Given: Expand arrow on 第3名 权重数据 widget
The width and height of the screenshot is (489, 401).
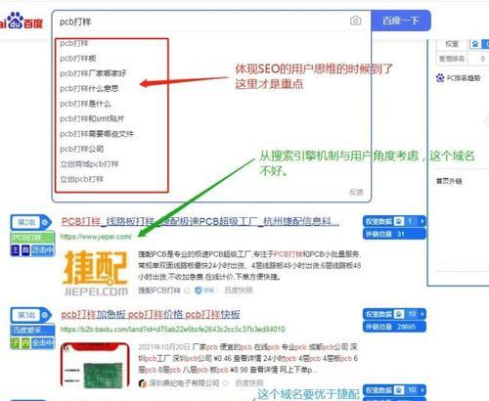Looking at the screenshot, I should [422, 314].
